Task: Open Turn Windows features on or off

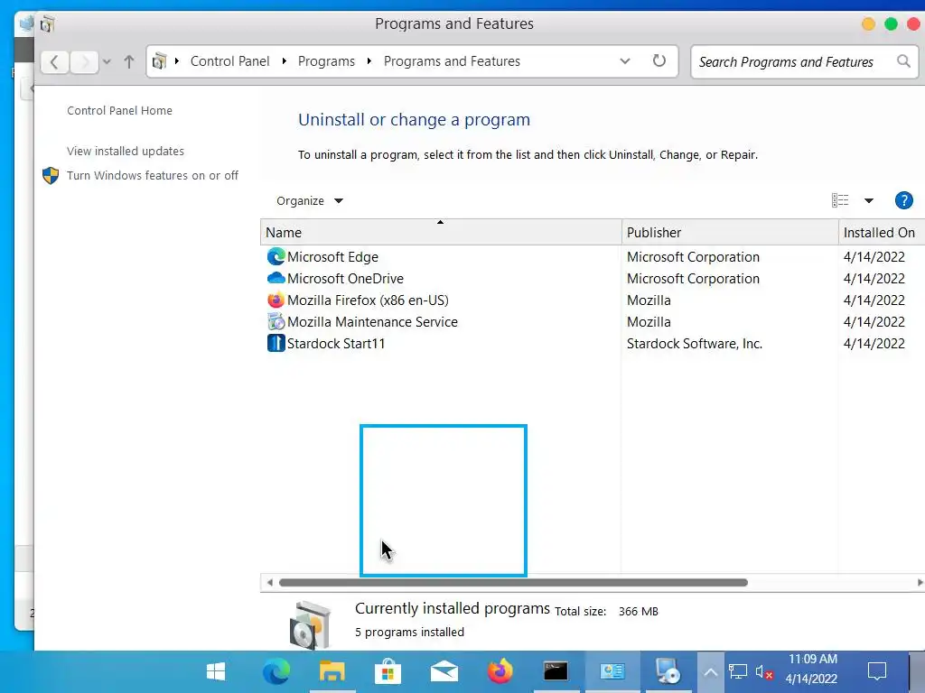Action: [152, 175]
